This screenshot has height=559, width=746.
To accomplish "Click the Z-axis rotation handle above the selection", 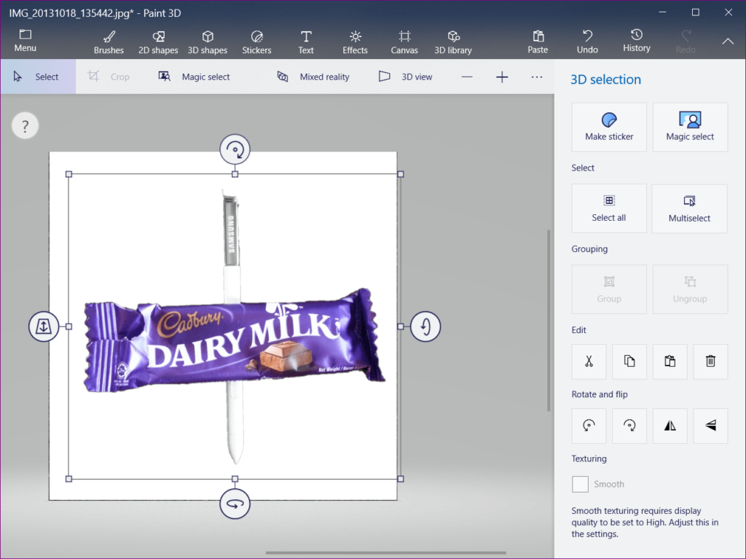I will [x=235, y=149].
